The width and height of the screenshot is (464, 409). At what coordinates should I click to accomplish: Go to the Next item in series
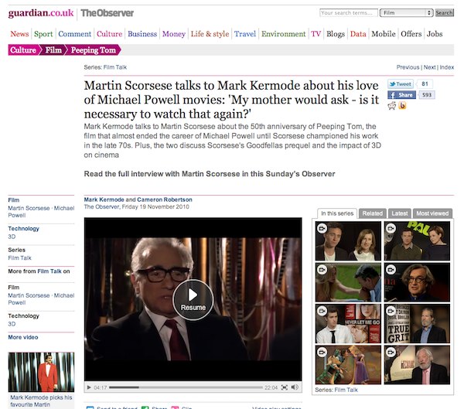tap(429, 67)
